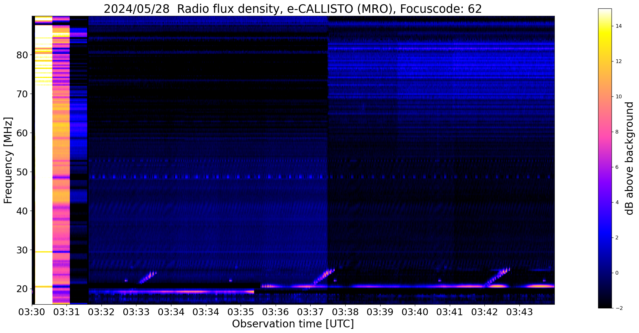Click the 03:41 time tick label
This screenshot has height=333, width=639.
[x=450, y=312]
